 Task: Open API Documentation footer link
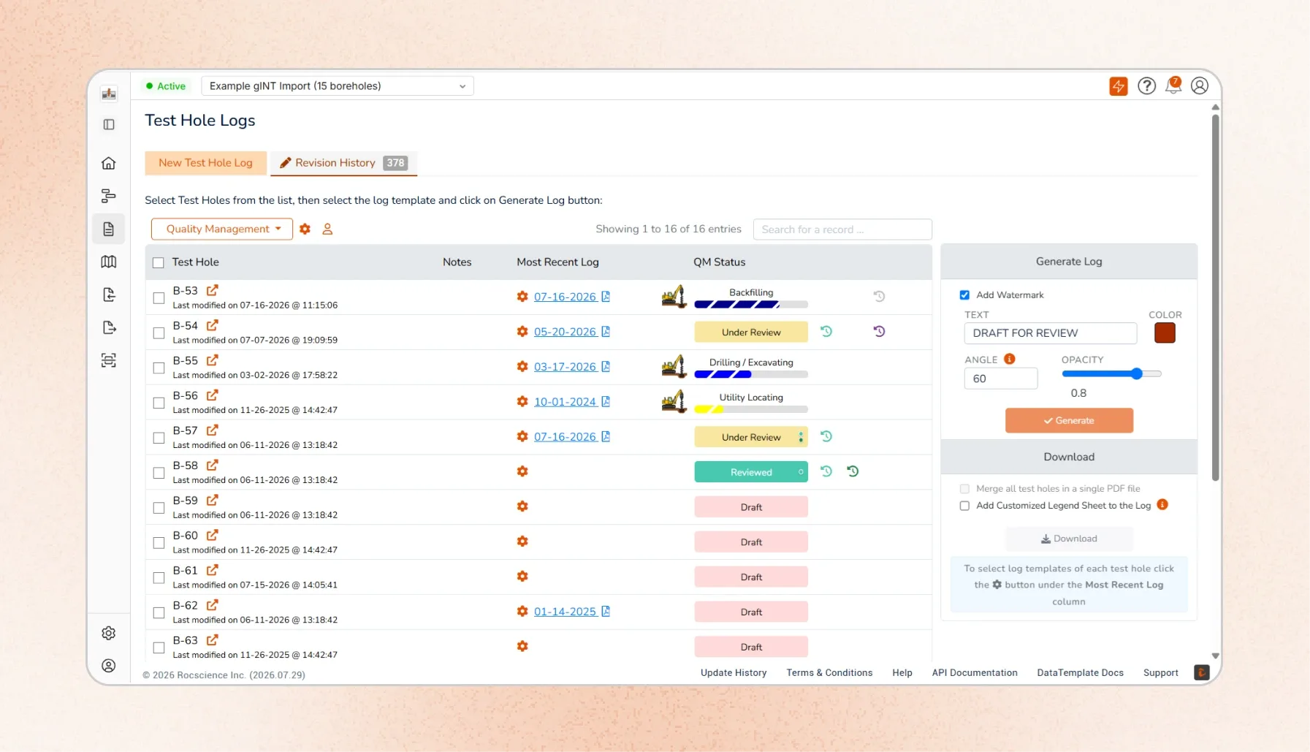pos(975,672)
